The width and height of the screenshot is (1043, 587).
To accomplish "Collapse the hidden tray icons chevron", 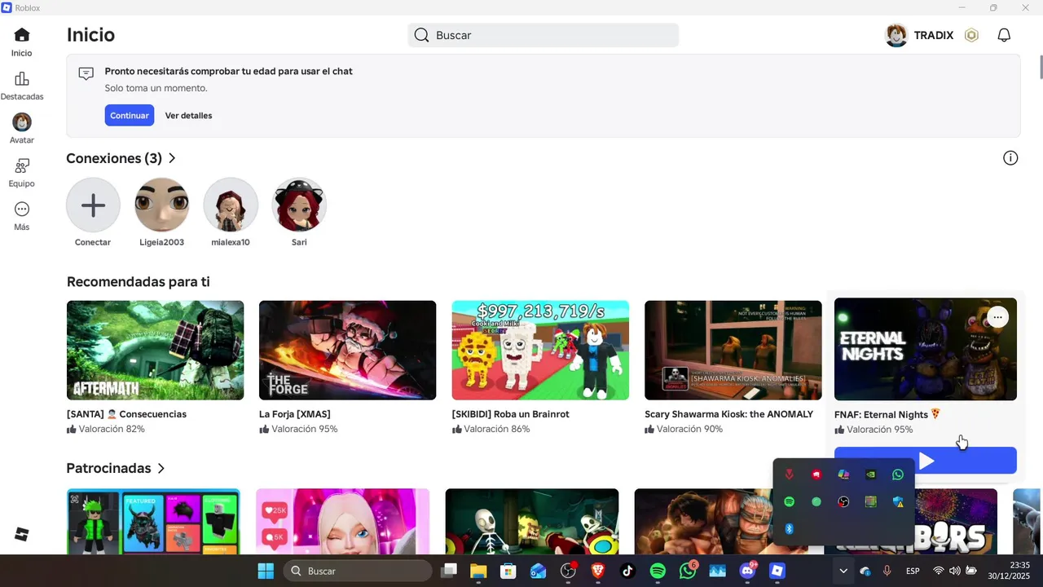I will (x=843, y=572).
